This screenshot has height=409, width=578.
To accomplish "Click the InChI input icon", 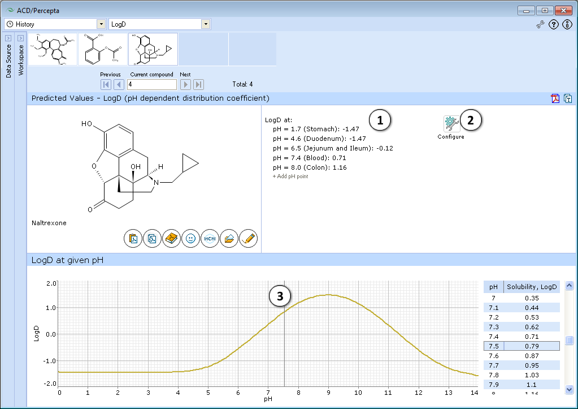I will (210, 239).
